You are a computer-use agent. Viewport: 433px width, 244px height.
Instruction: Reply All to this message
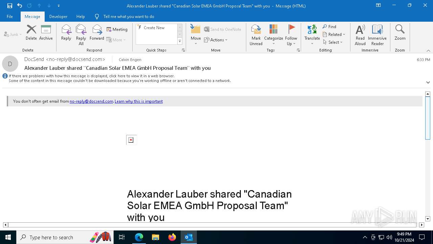click(81, 35)
